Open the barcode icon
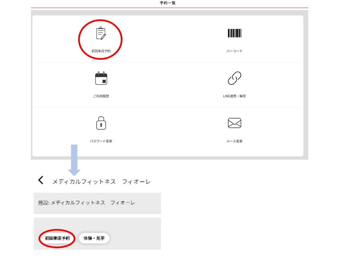Screen dimensions: 357x268 (x=234, y=33)
